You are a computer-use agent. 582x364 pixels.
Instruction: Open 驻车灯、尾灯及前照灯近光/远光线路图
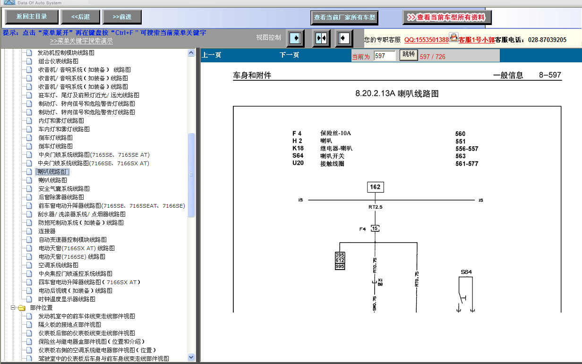tap(89, 95)
